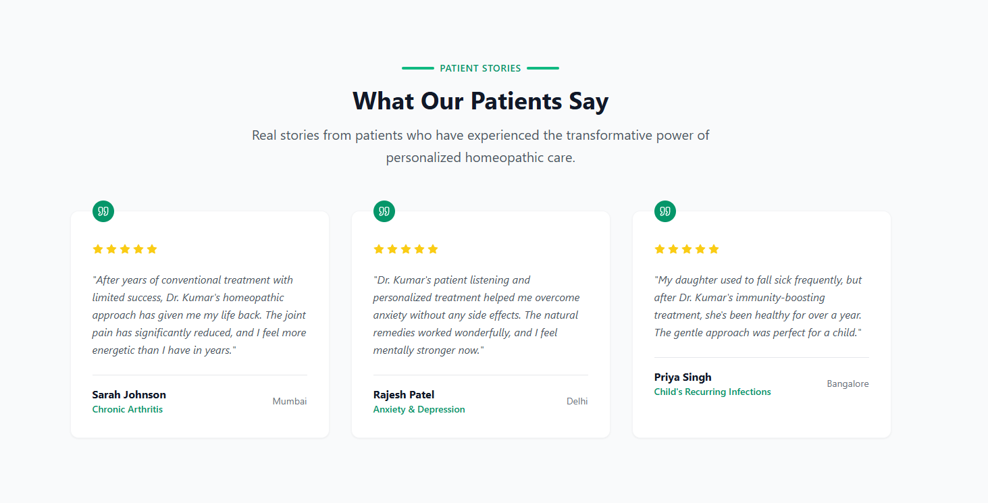Click fifth star in Sarah Johnson's rating
The height and width of the screenshot is (503, 988).
pos(152,249)
